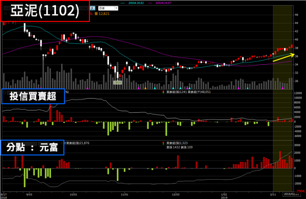Click the 30.4 low price label

coord(118,83)
